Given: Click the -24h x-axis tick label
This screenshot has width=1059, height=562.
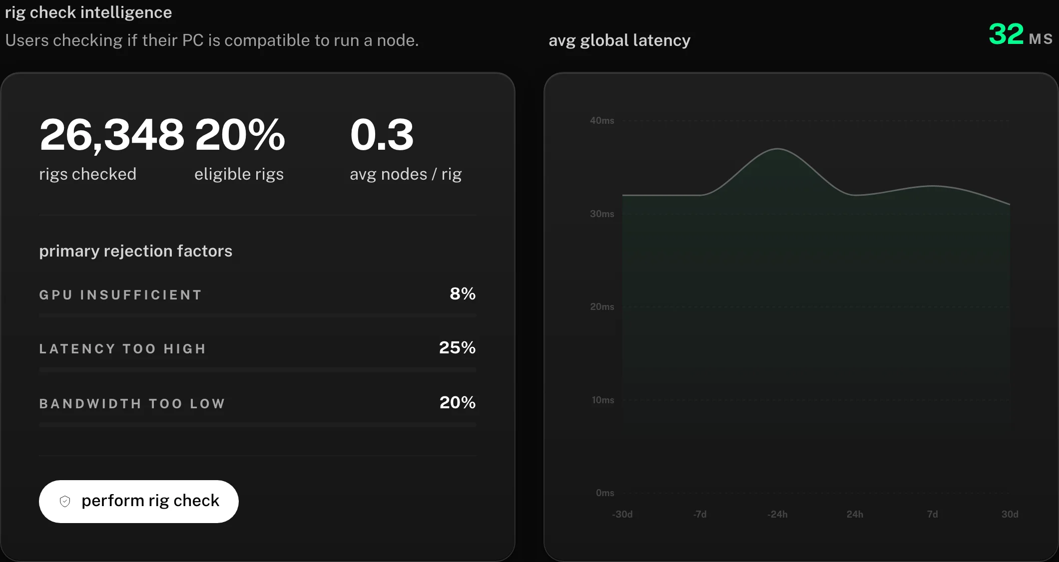Looking at the screenshot, I should (x=777, y=514).
